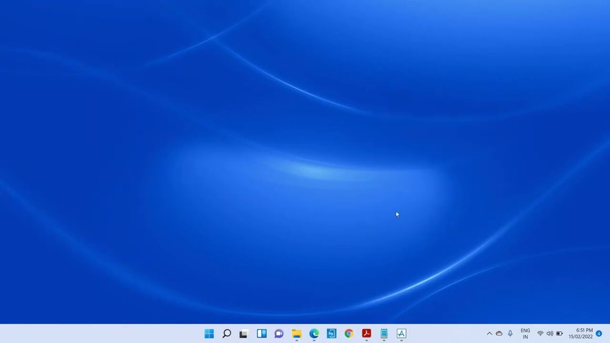The height and width of the screenshot is (343, 610).
Task: Click the microphone tray icon
Action: [510, 333]
